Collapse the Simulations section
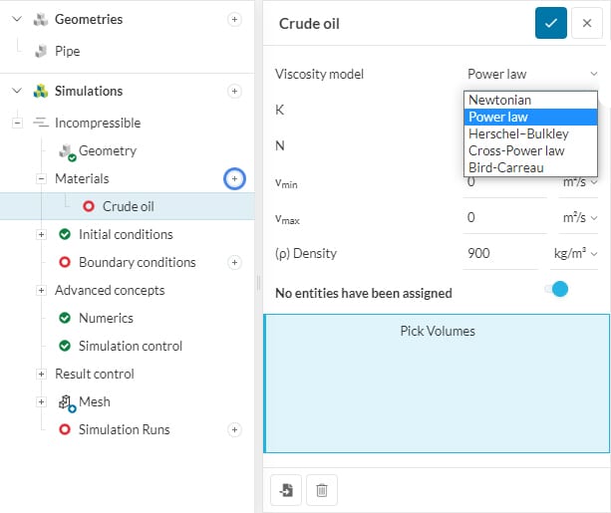Image resolution: width=611 pixels, height=513 pixels. tap(16, 91)
